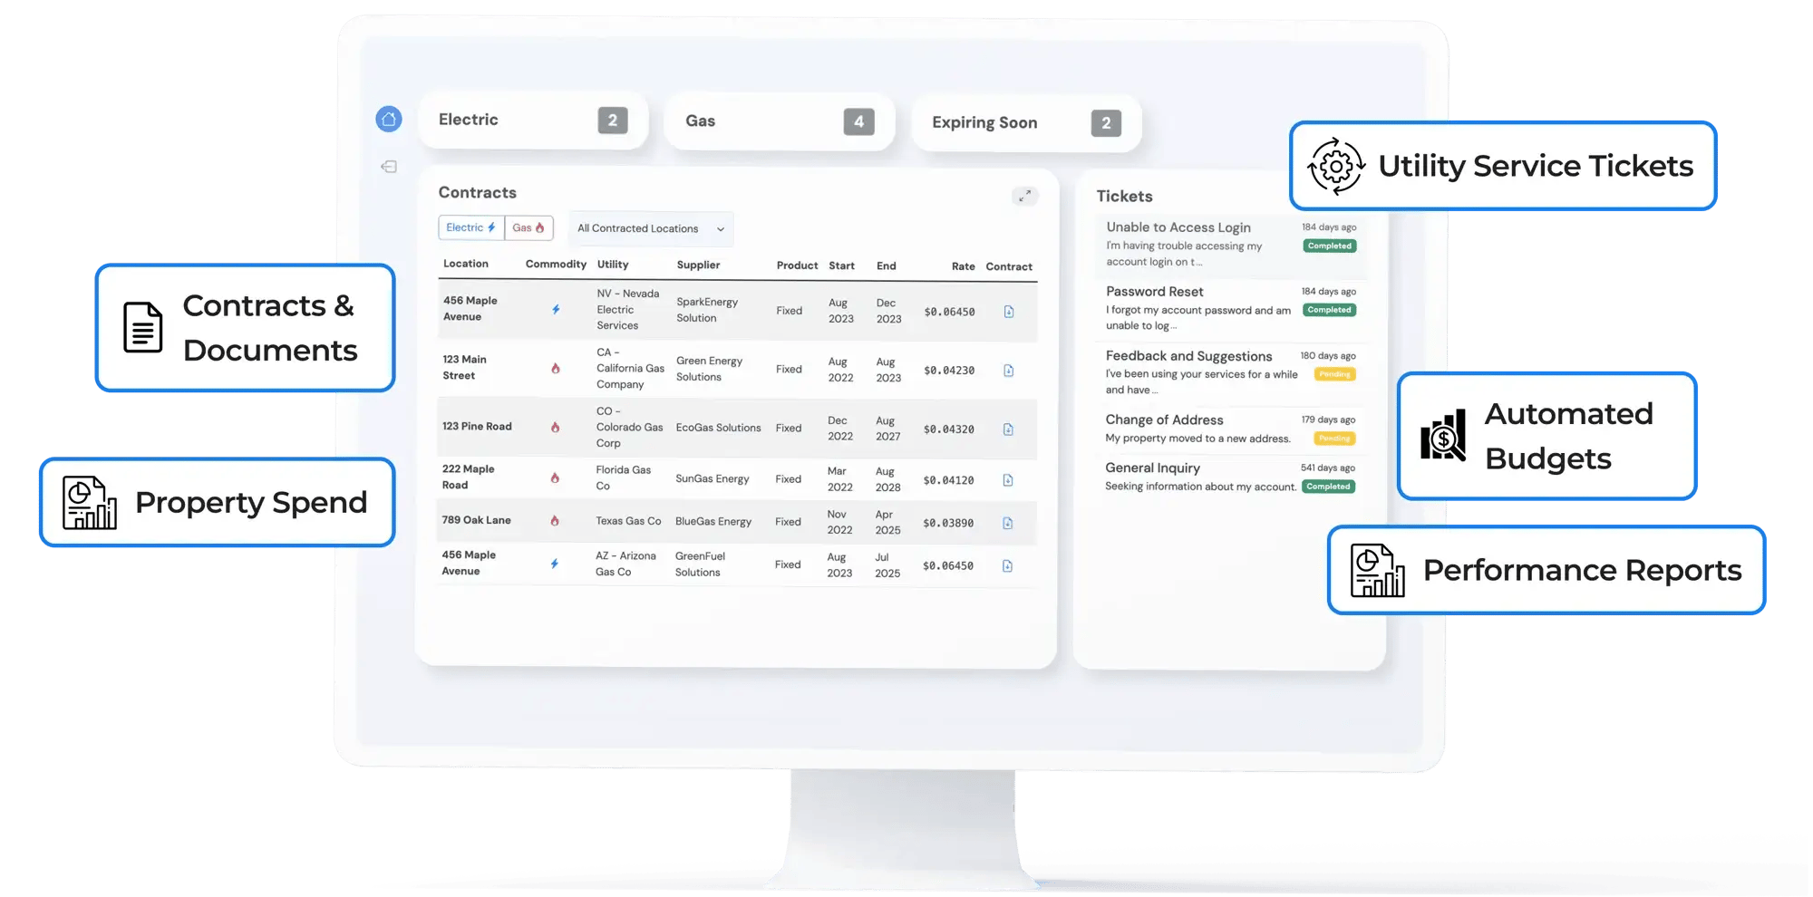Click Completed badge on General Inquiry ticket
The height and width of the screenshot is (897, 1813).
coord(1328,487)
